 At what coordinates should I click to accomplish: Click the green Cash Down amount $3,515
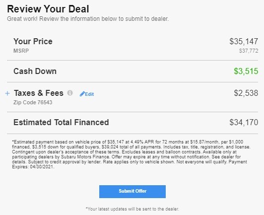pos(246,71)
